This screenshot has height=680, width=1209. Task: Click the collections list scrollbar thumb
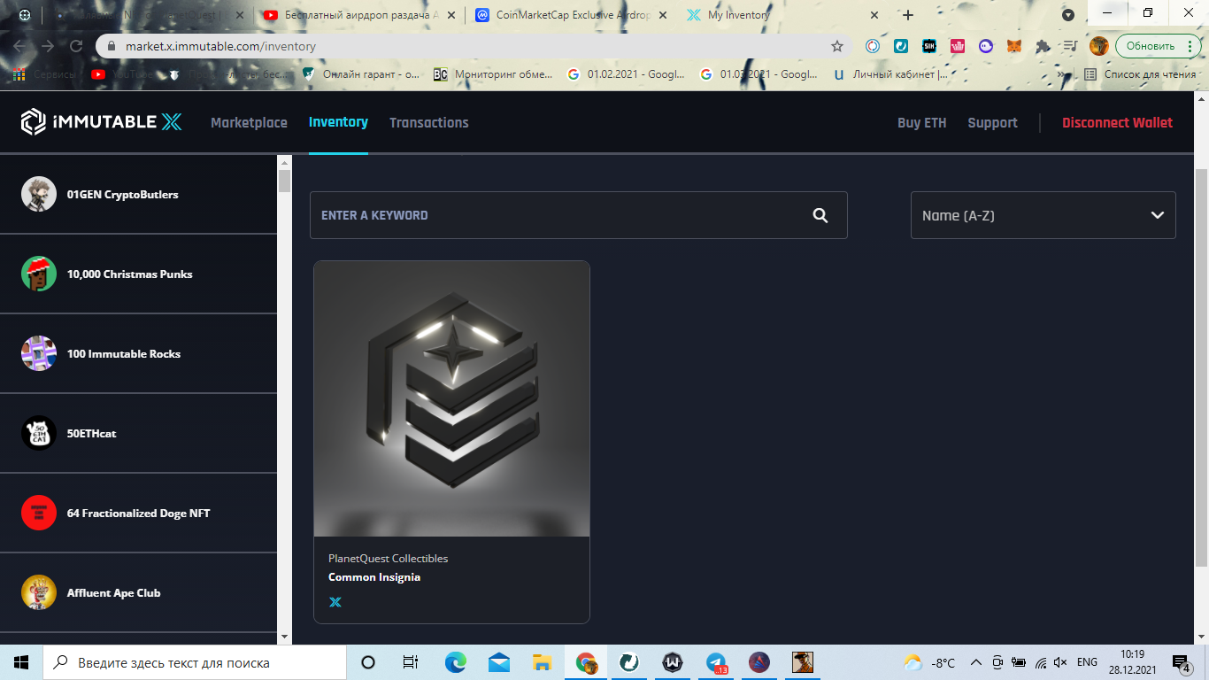tap(284, 181)
